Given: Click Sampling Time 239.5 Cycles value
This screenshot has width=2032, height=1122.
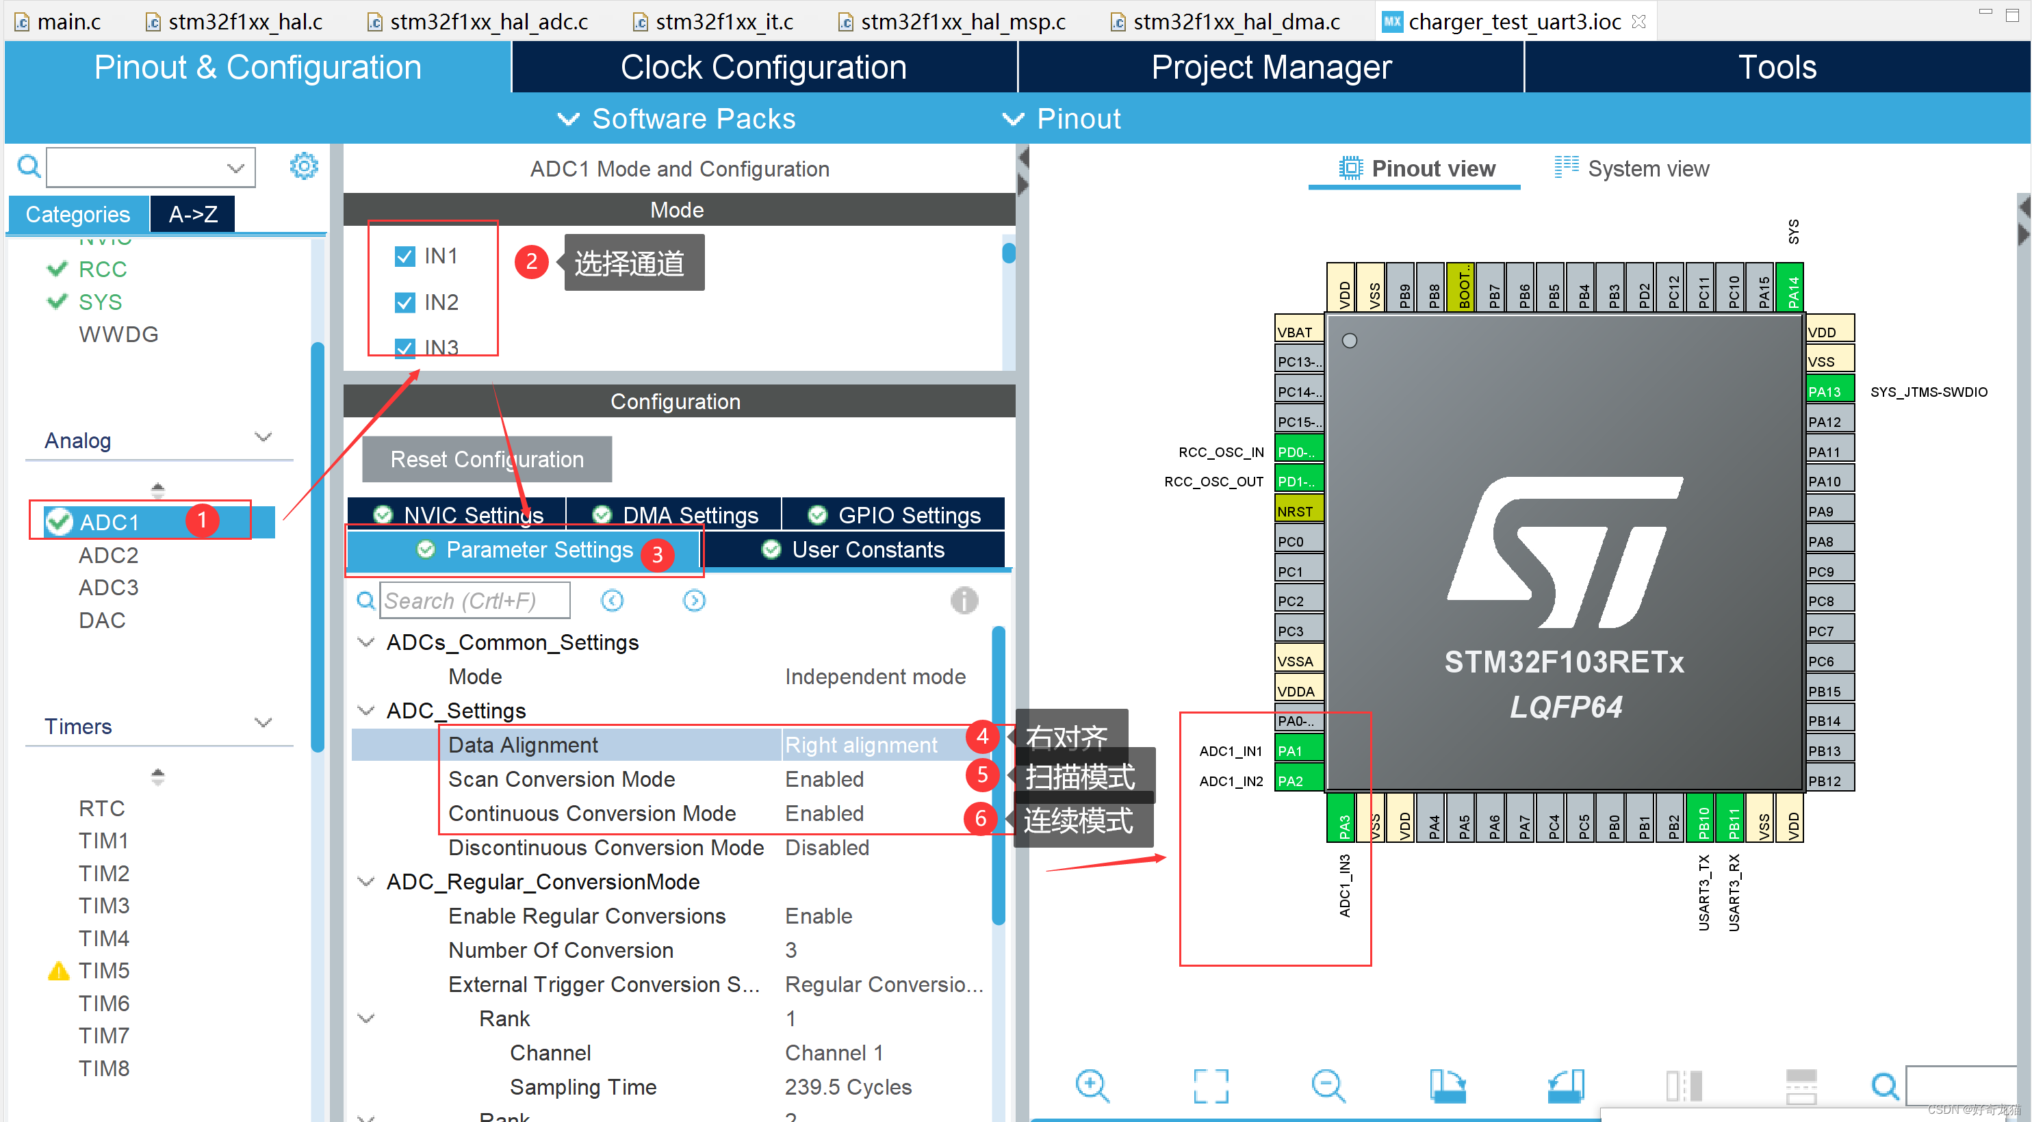Looking at the screenshot, I should (x=848, y=1086).
